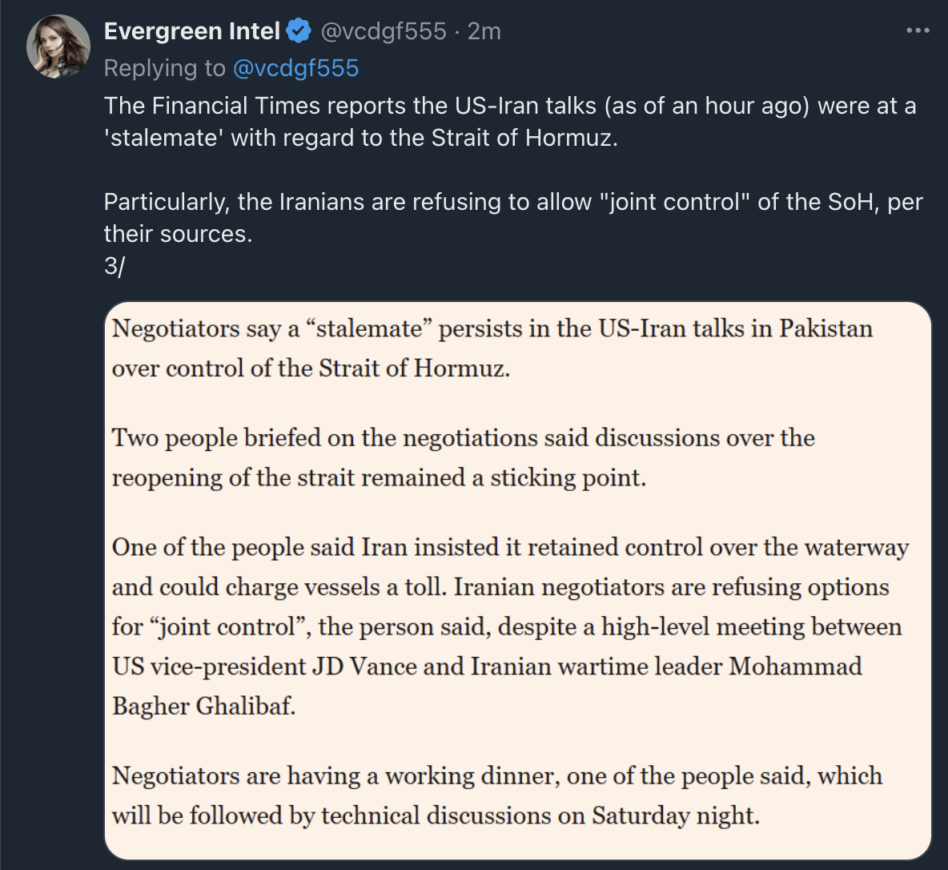Click 'Bagher Ghalibaf' text in the image
Viewport: 948px width, 870px height.
coord(203,707)
